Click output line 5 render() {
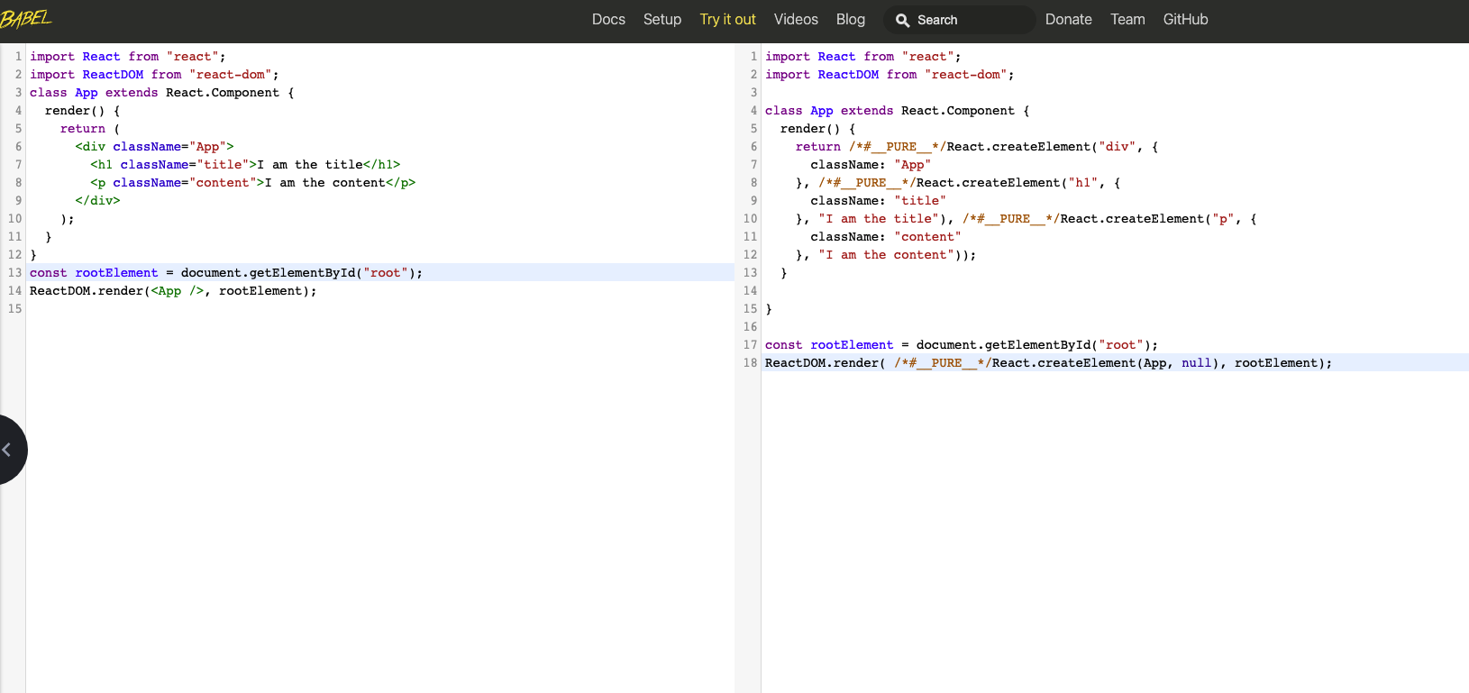The image size is (1469, 693). 818,128
